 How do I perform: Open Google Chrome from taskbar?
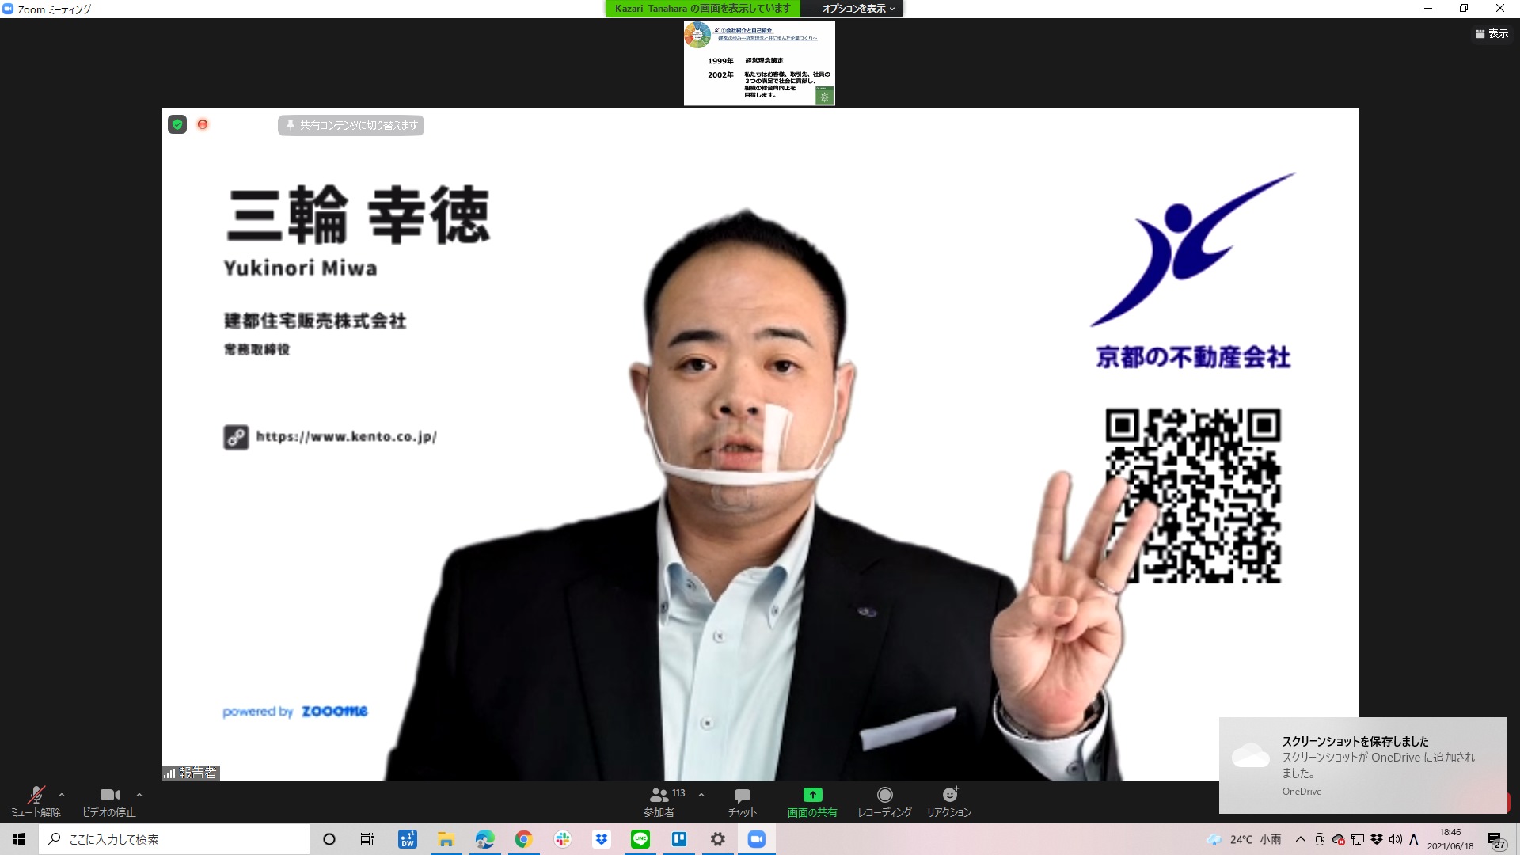click(x=523, y=839)
